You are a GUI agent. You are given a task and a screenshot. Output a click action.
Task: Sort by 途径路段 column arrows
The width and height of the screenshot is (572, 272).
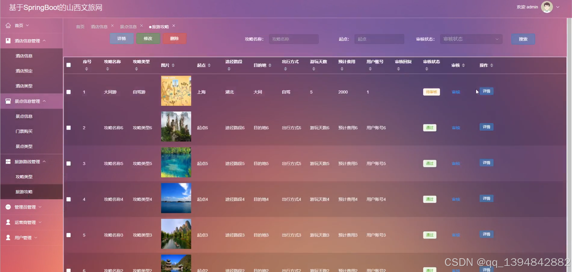(229, 69)
